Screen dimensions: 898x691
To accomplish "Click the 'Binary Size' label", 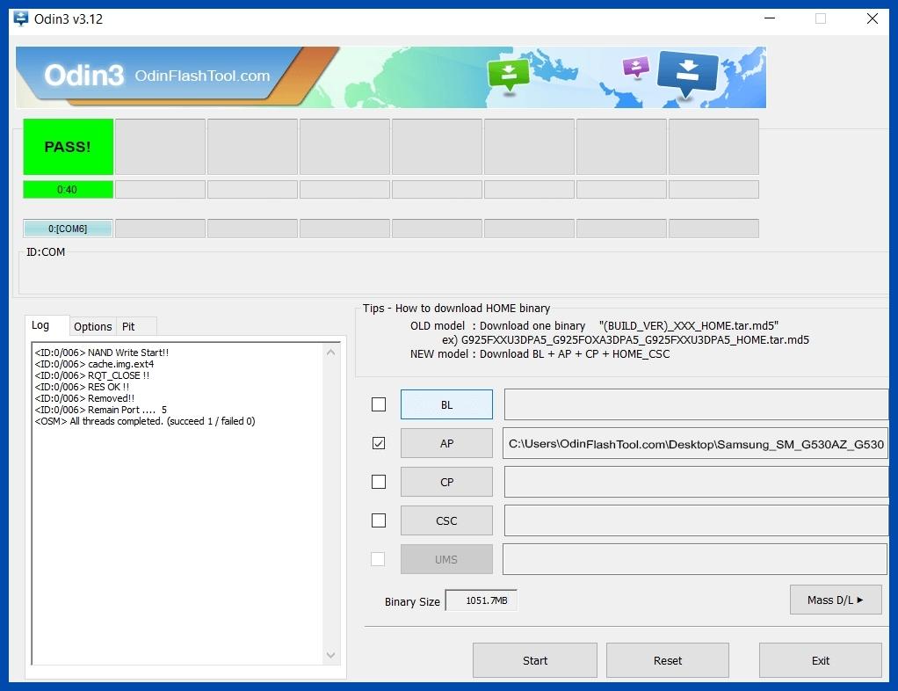I will tap(412, 601).
